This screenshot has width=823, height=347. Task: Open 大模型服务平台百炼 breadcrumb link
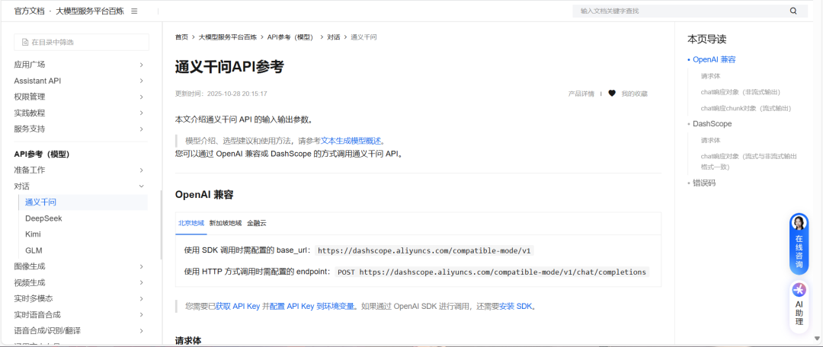pos(228,37)
